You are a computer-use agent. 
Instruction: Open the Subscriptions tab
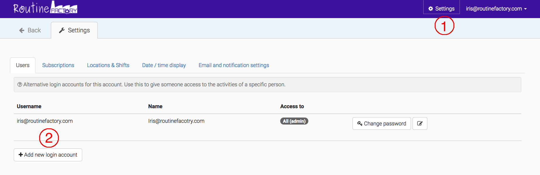tap(58, 65)
